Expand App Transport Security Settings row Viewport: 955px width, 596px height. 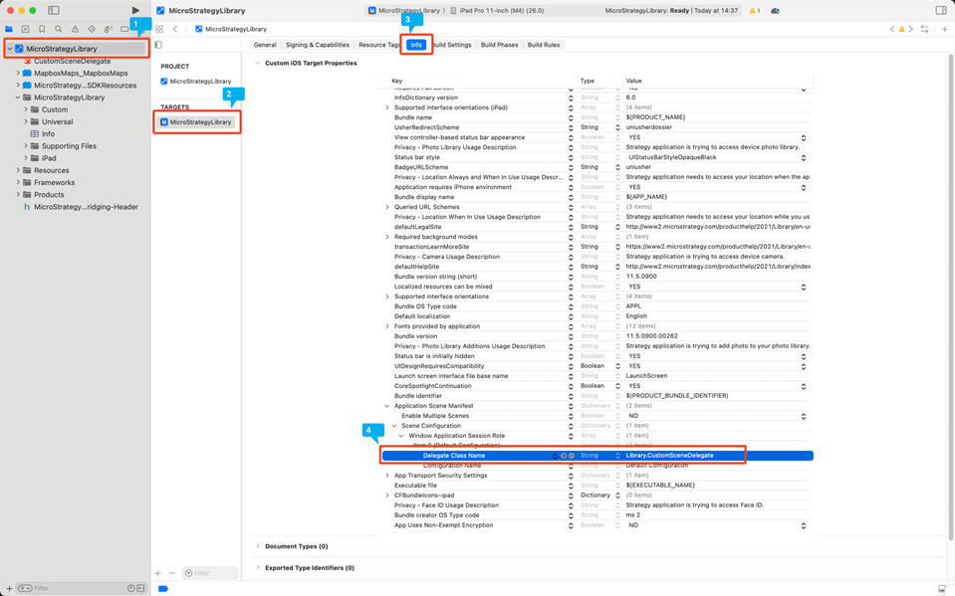coord(386,476)
